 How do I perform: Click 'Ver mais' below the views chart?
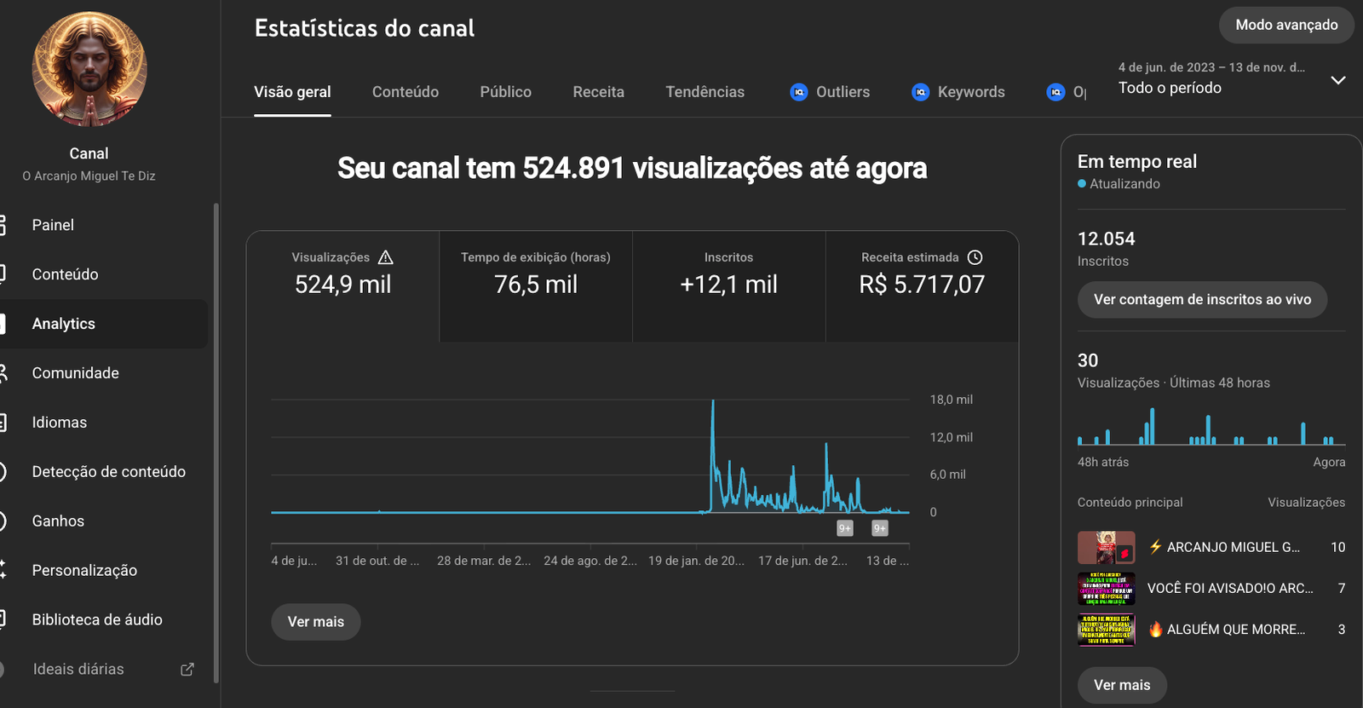pos(316,622)
